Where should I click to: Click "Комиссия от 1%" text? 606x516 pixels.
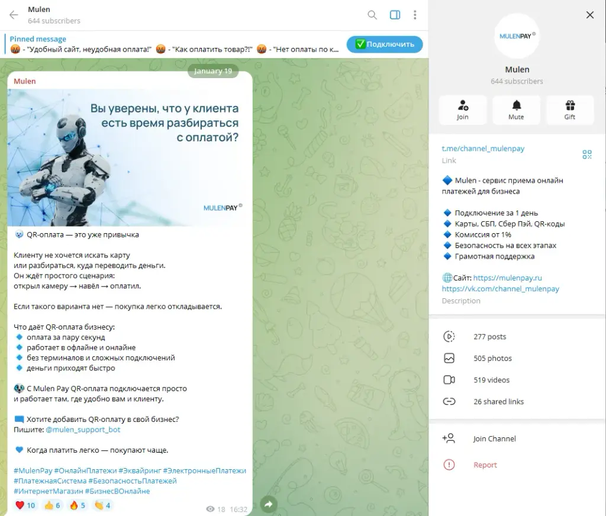483,234
